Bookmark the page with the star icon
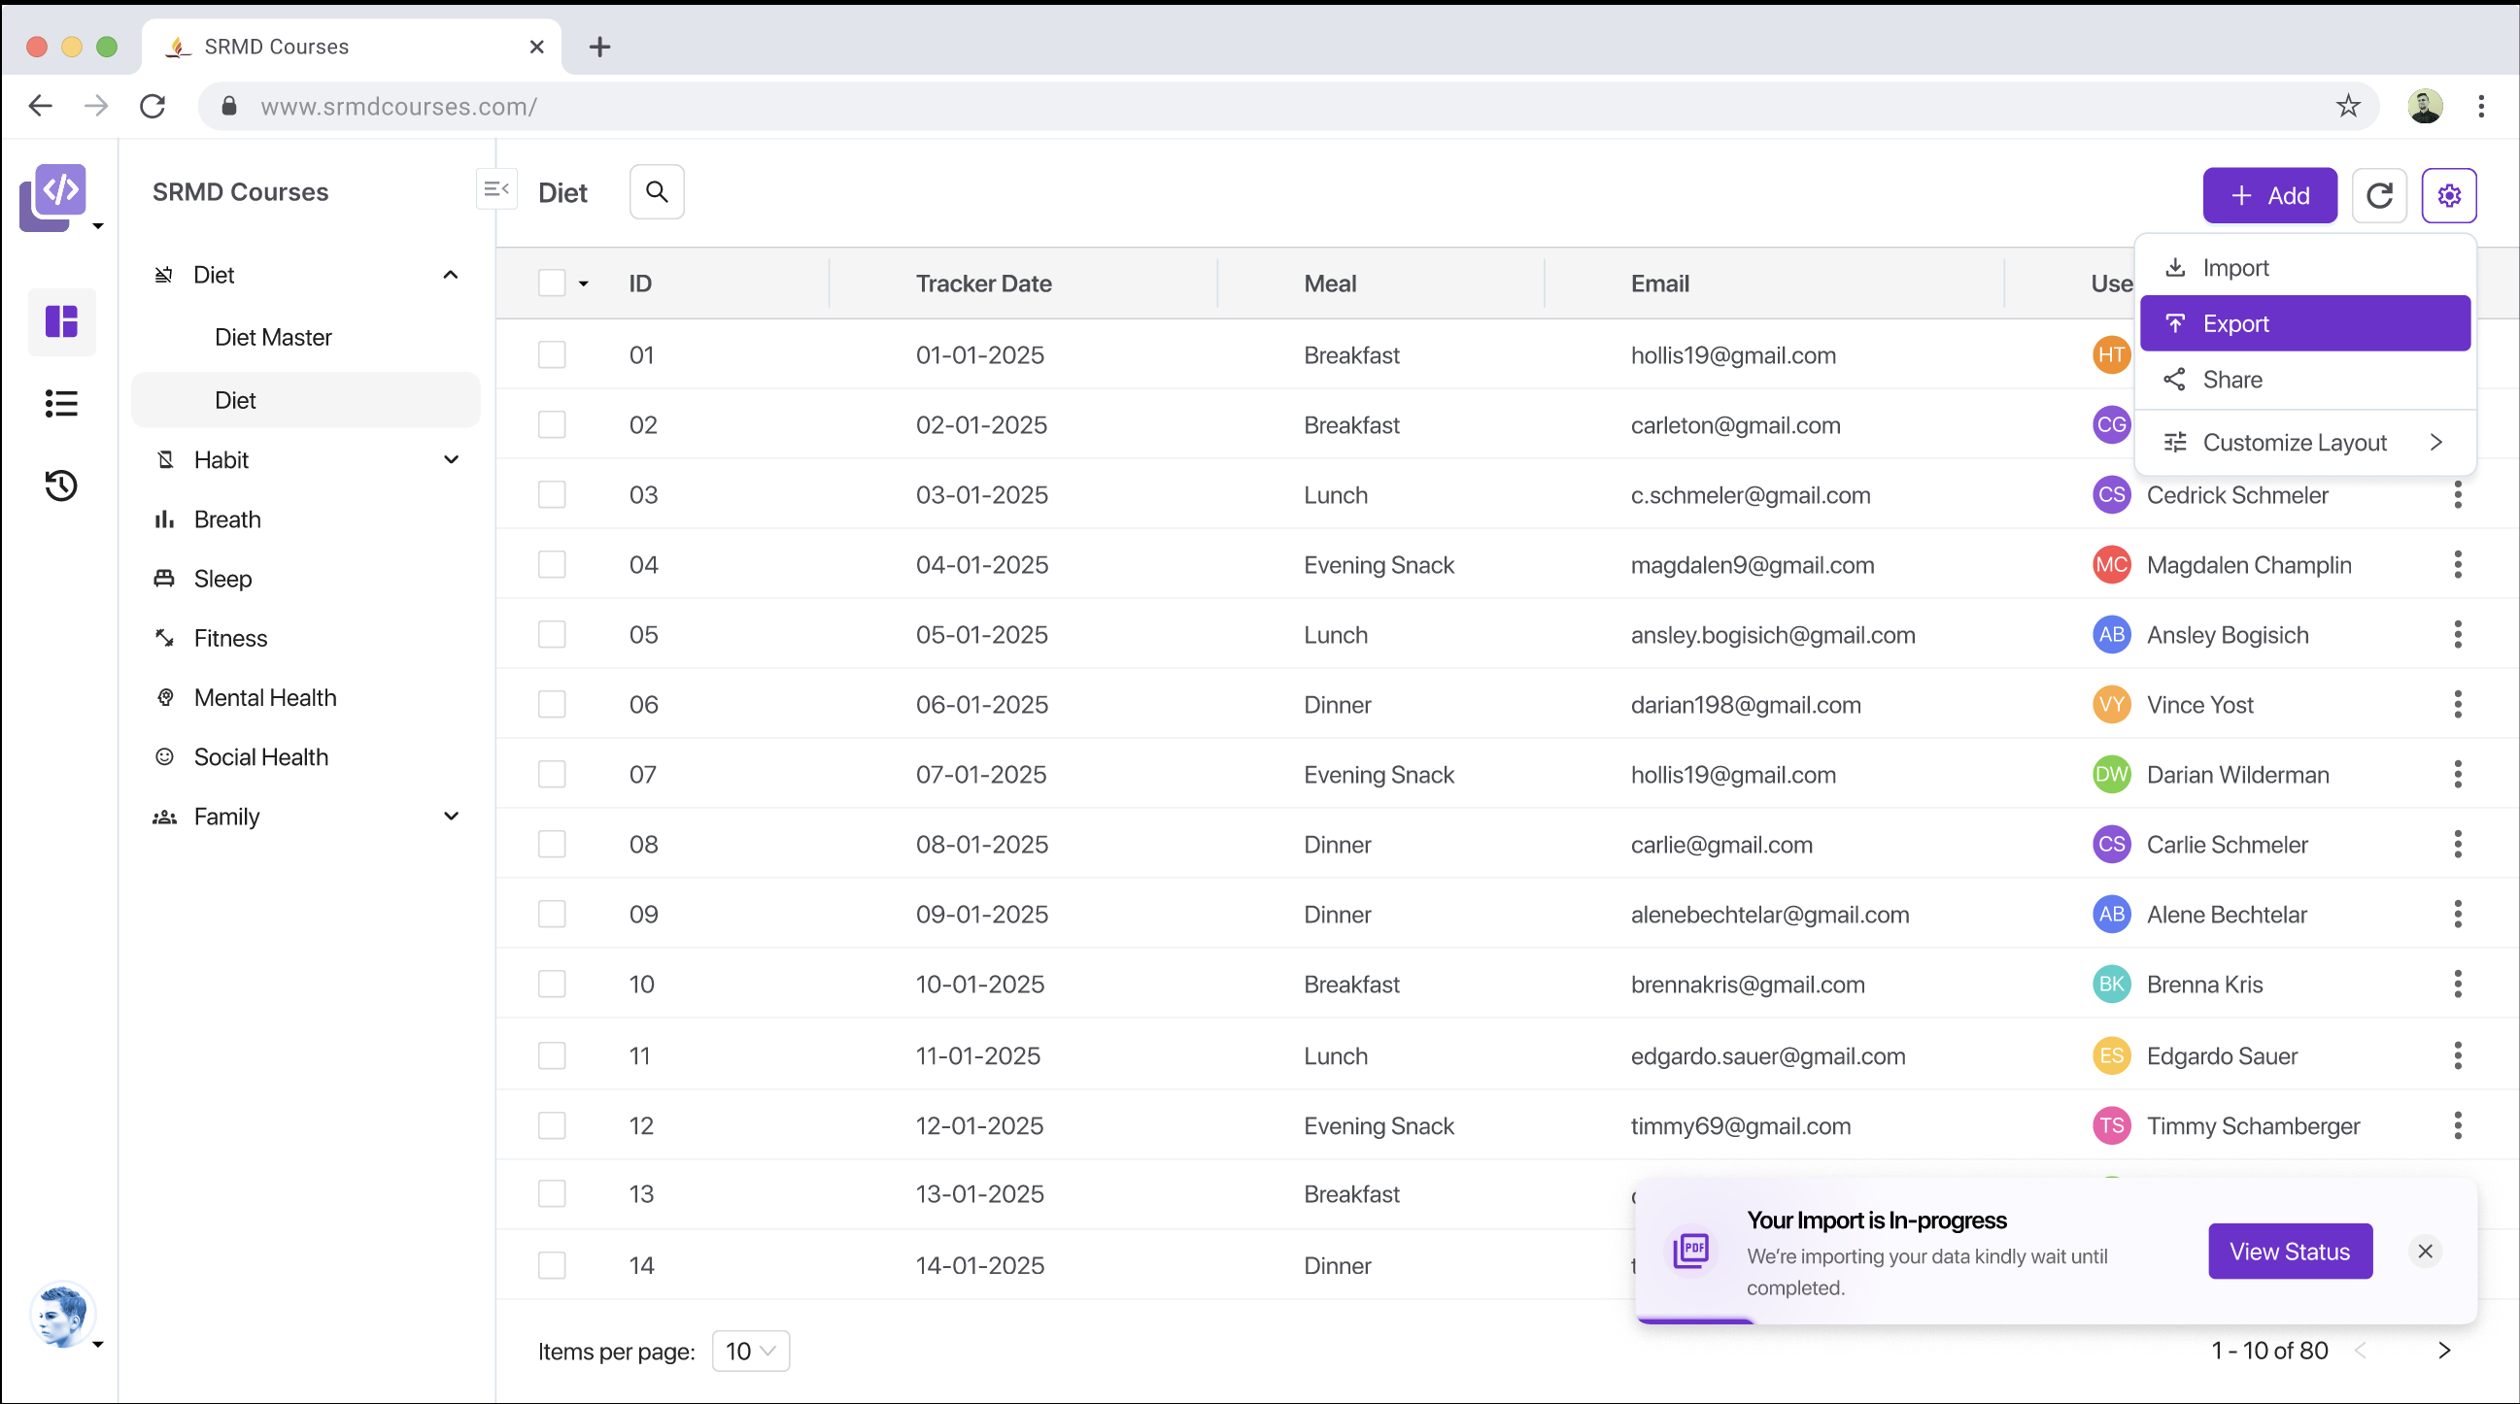This screenshot has width=2520, height=1404. (2348, 106)
